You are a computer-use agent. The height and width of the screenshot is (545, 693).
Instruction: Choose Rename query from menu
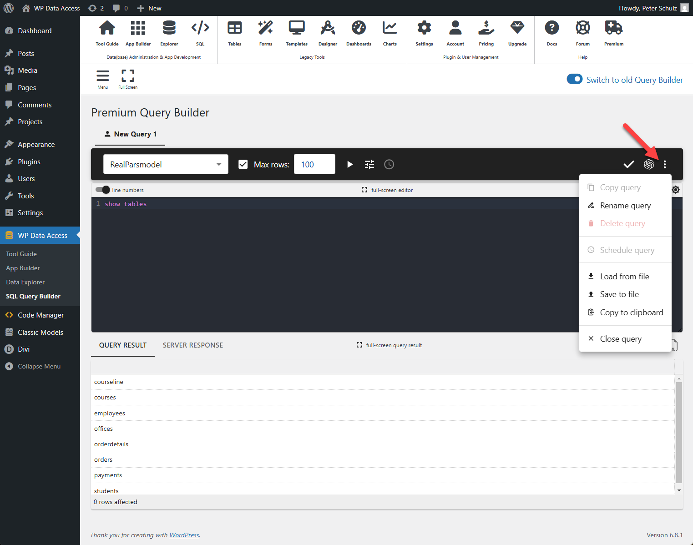(x=625, y=206)
